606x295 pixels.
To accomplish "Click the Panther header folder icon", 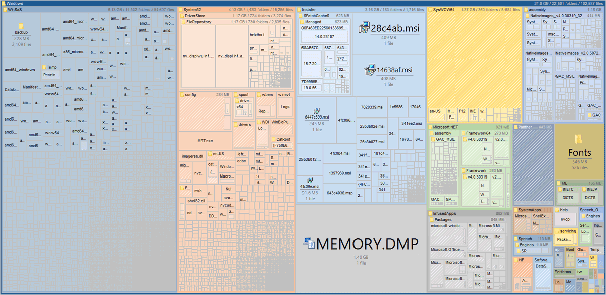I will pos(516,126).
